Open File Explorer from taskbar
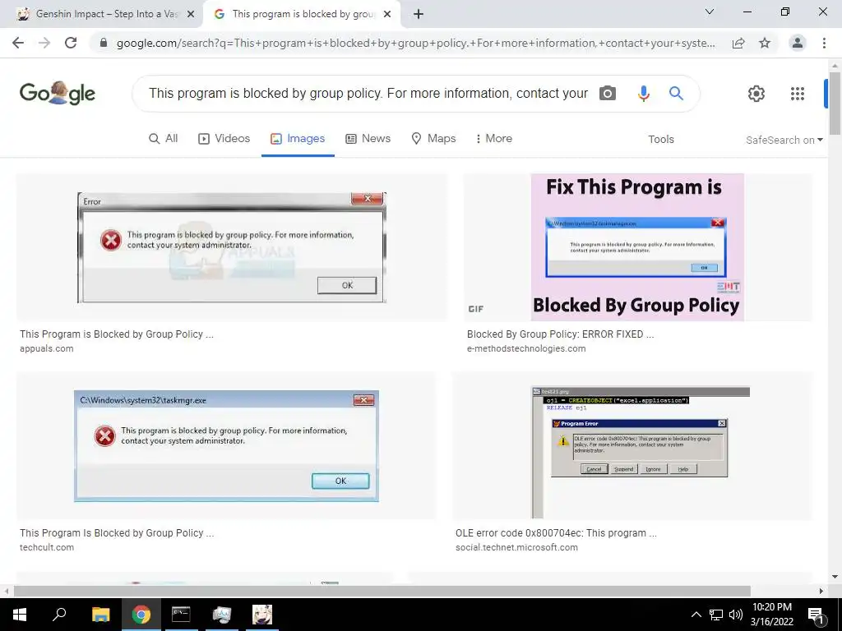Image resolution: width=842 pixels, height=631 pixels. click(x=100, y=615)
